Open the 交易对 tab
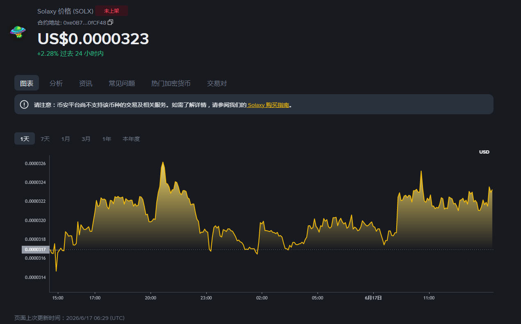 click(x=217, y=84)
